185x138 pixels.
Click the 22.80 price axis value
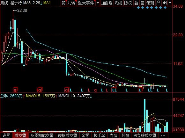click(178, 35)
